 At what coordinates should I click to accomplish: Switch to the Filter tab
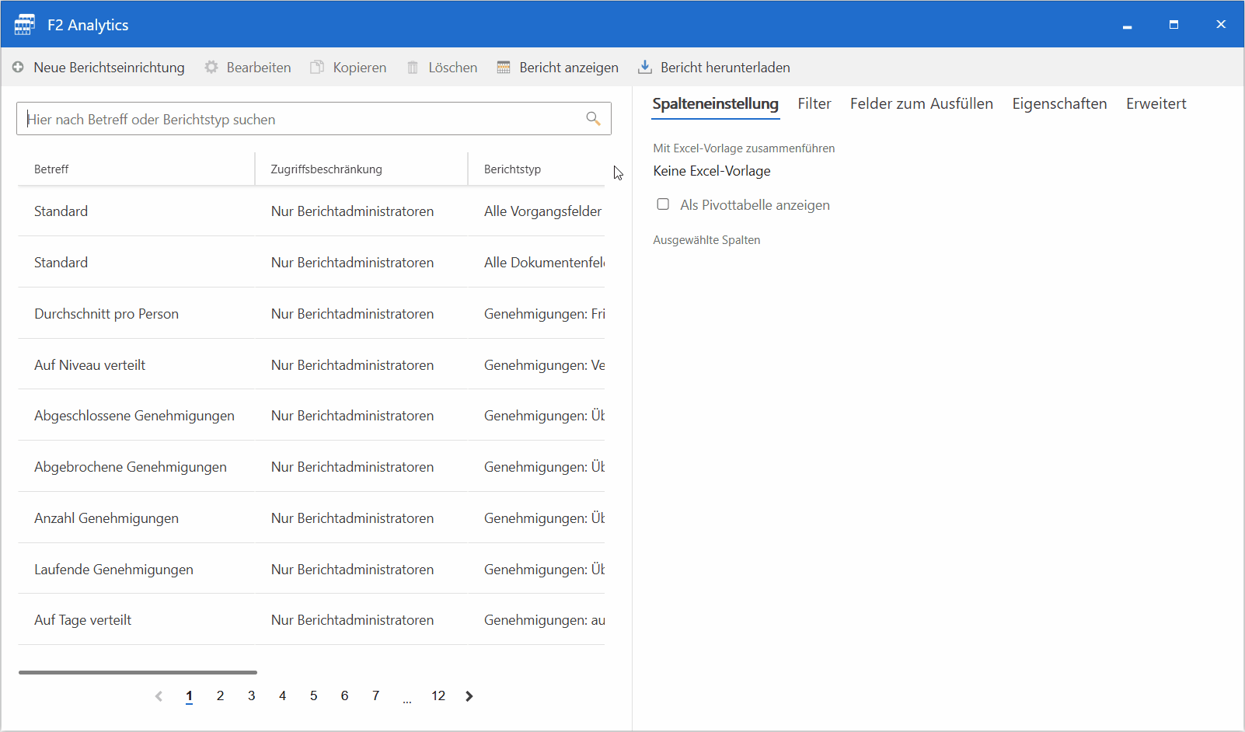coord(814,104)
